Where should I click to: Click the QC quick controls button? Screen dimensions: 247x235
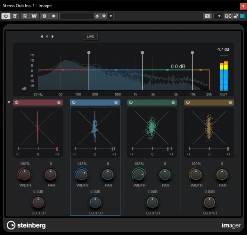tap(228, 16)
